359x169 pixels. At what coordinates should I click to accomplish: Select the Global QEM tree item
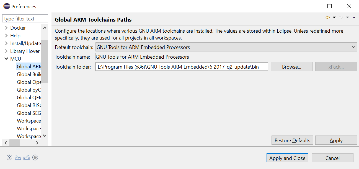coord(29,97)
